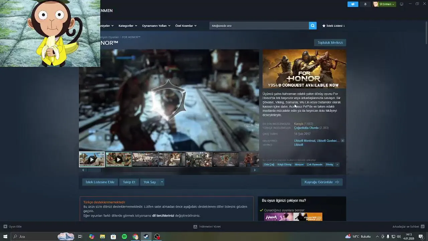
Task: Click the taskbar clock showing 14:15
Action: pos(409,237)
